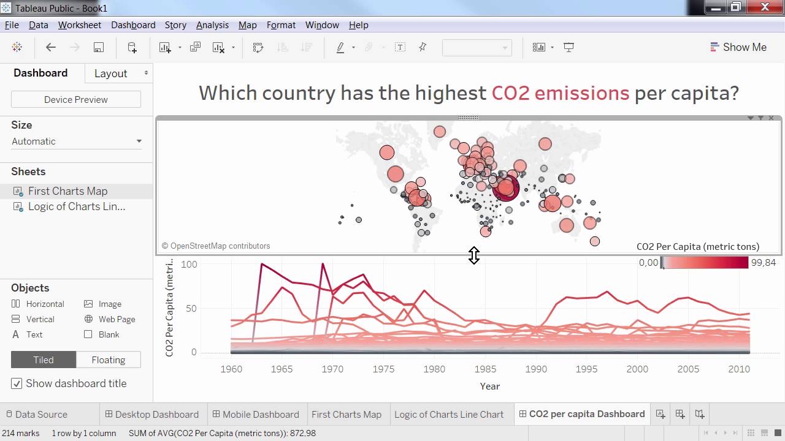Select Tiled object mode
The image size is (785, 441).
pos(44,360)
